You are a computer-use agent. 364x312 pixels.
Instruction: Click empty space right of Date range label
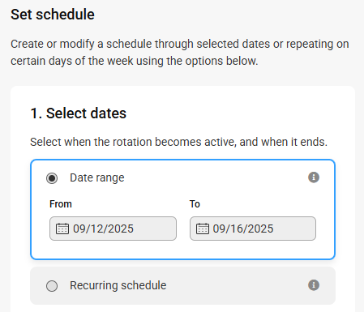point(216,177)
